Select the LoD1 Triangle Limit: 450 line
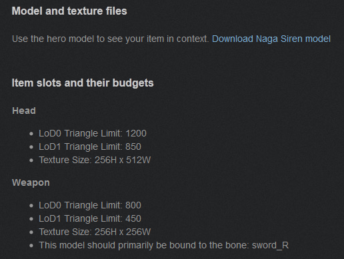This screenshot has width=344, height=259. point(90,218)
